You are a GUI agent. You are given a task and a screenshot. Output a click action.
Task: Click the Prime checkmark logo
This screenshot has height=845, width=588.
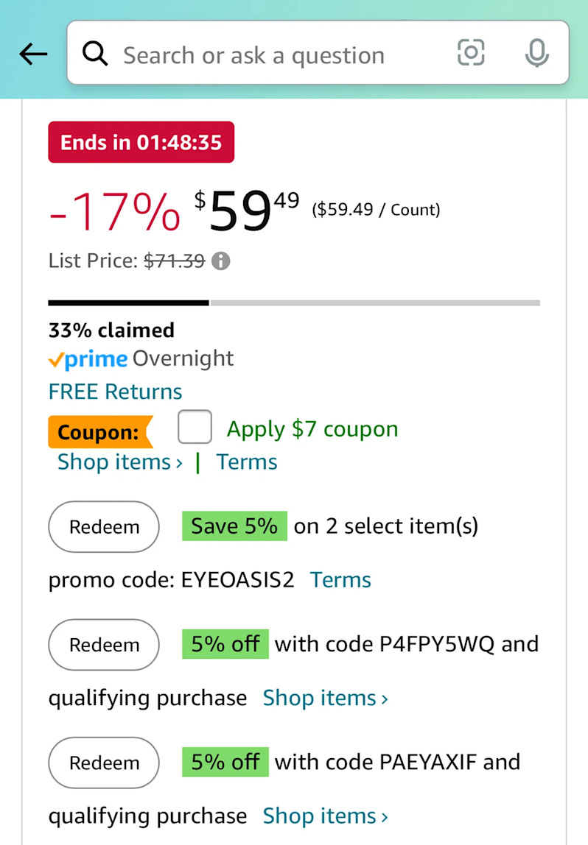(x=88, y=359)
